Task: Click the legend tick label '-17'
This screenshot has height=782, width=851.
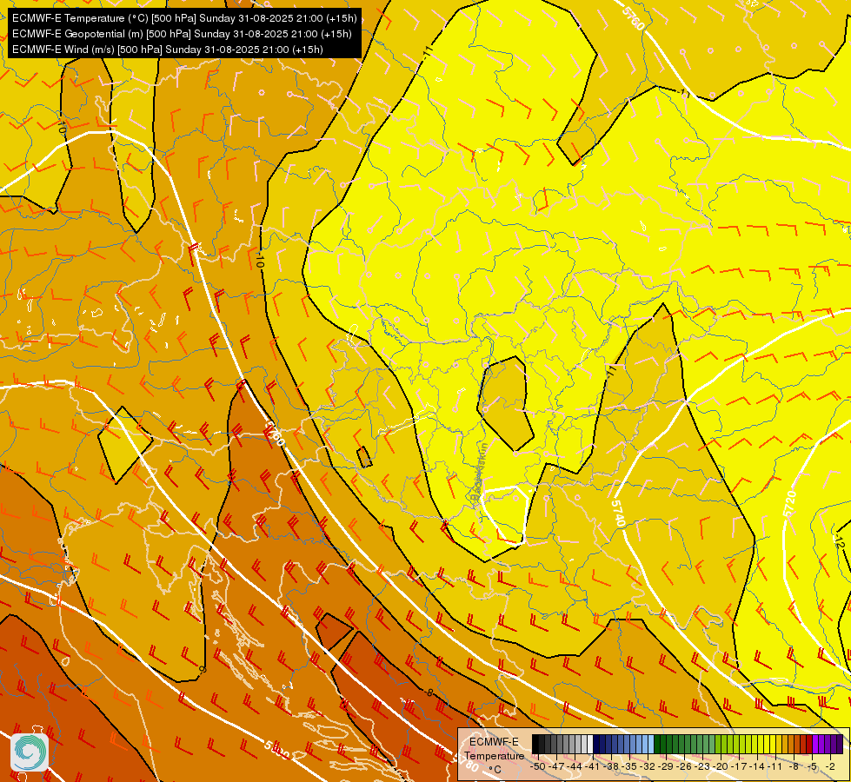Action: (739, 766)
